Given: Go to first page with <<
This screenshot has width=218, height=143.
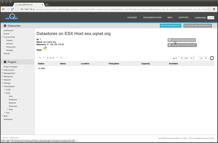Looking at the screenshot, I should 40,58.
